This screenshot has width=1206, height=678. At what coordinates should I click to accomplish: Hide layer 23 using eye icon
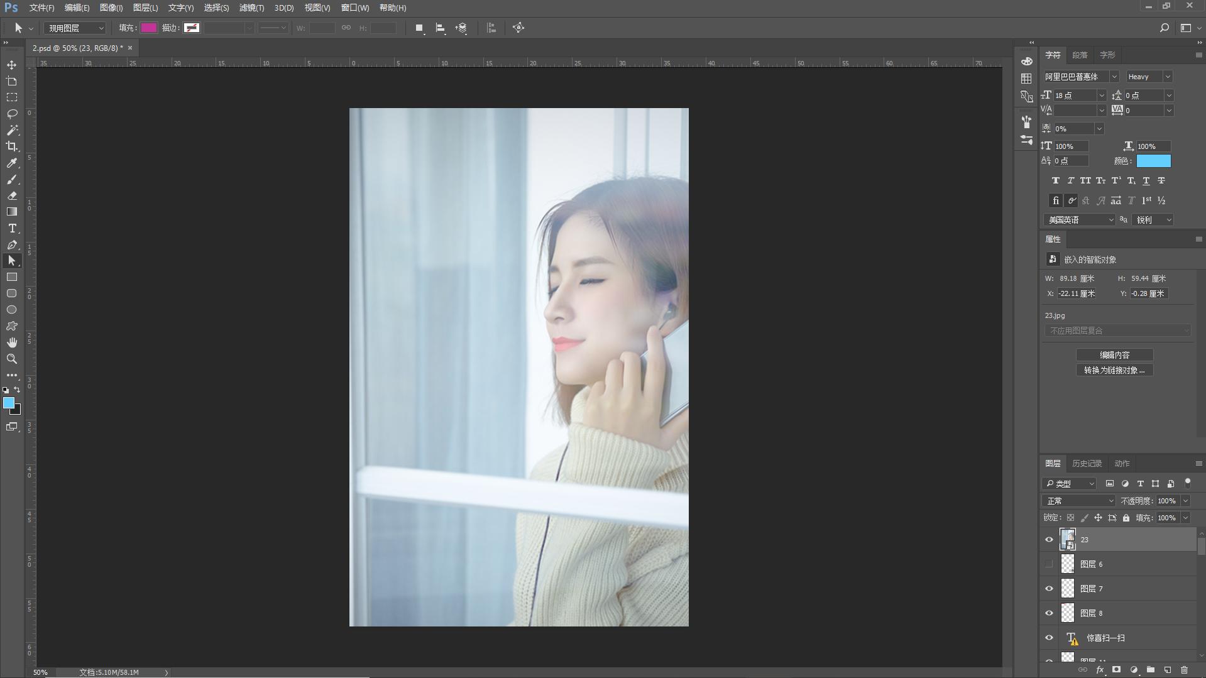(x=1049, y=539)
